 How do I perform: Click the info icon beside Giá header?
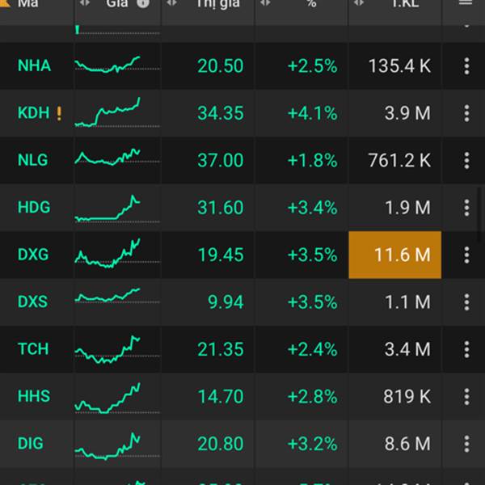[x=143, y=3]
